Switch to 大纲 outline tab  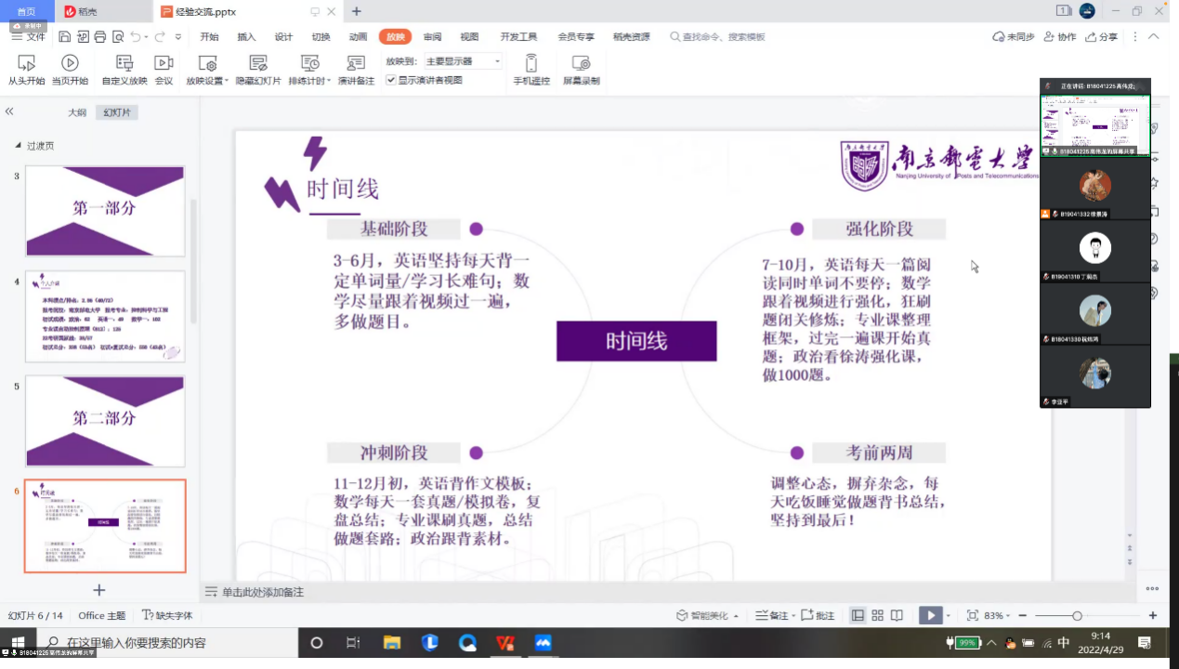pyautogui.click(x=77, y=112)
